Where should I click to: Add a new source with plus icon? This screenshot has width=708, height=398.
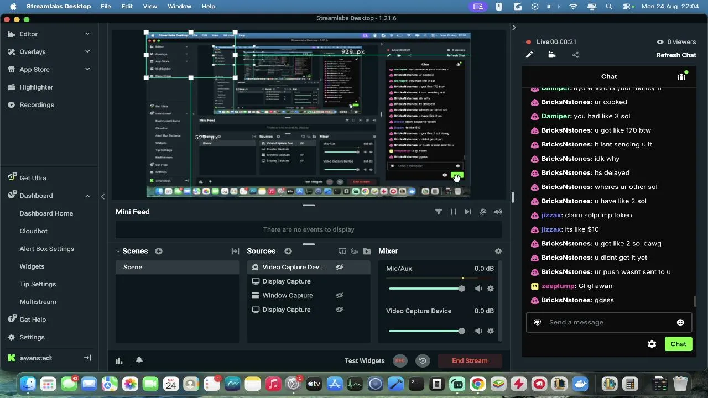(288, 251)
